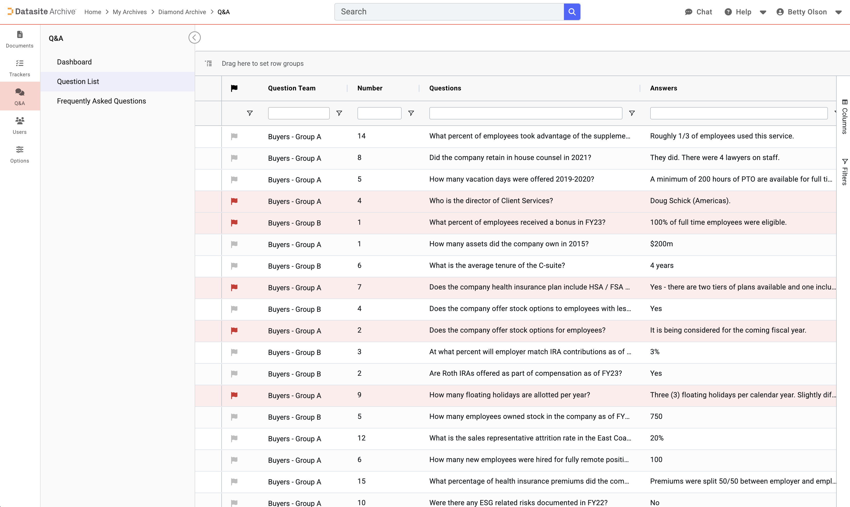Open the Documents sidebar section
850x507 pixels.
(x=20, y=39)
